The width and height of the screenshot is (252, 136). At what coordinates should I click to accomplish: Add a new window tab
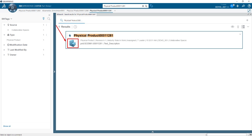(115, 10)
